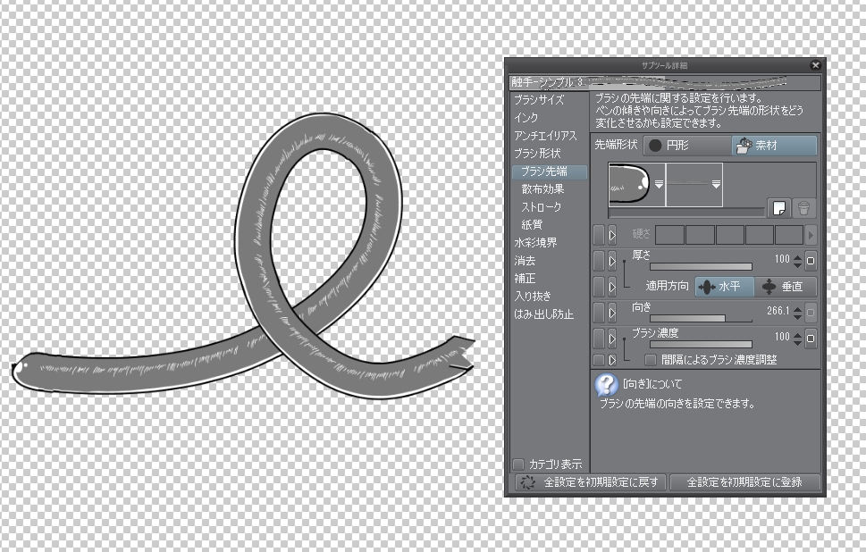Choose 垂直 apply direction
This screenshot has height=552, width=866.
[x=785, y=287]
